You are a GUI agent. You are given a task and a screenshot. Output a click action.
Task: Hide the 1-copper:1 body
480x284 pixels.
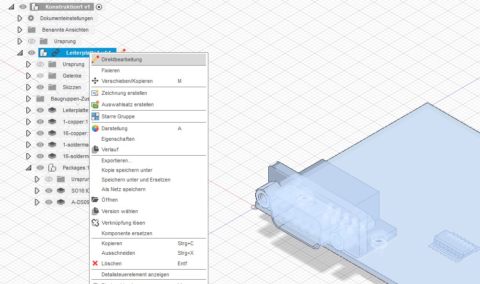(40, 122)
